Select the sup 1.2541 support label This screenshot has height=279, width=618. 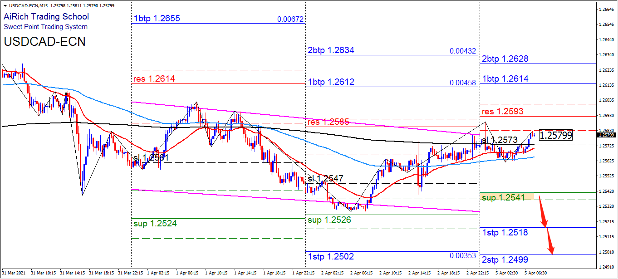[x=504, y=197]
